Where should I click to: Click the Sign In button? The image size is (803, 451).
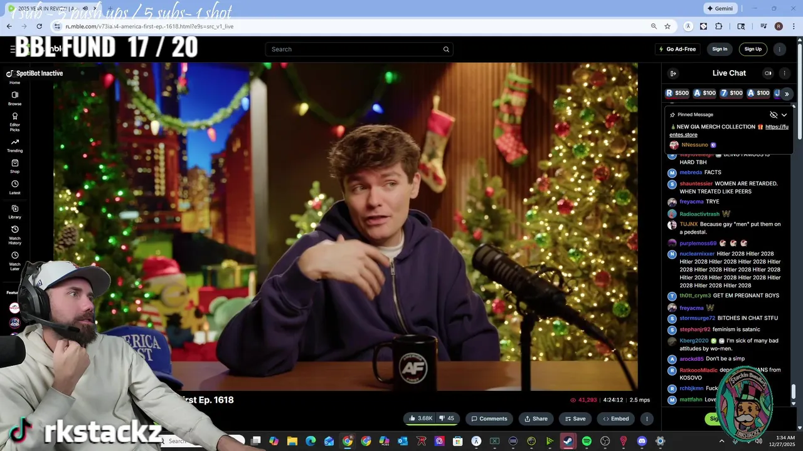(720, 49)
